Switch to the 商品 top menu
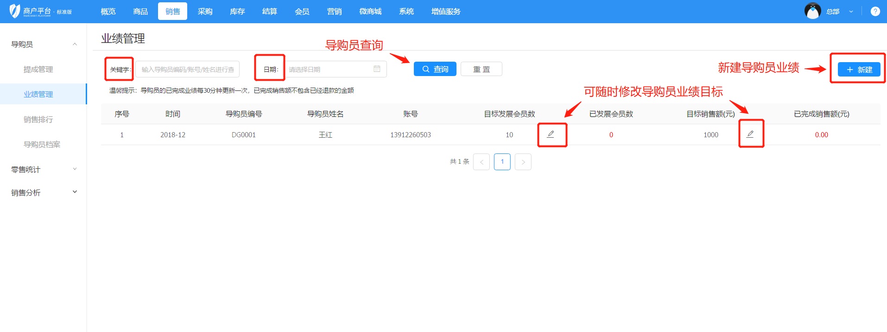 (x=140, y=12)
